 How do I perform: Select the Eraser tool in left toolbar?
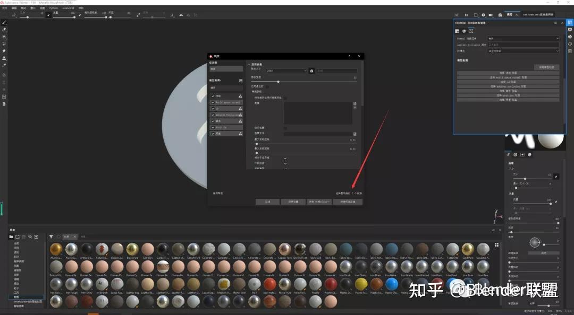coord(4,30)
